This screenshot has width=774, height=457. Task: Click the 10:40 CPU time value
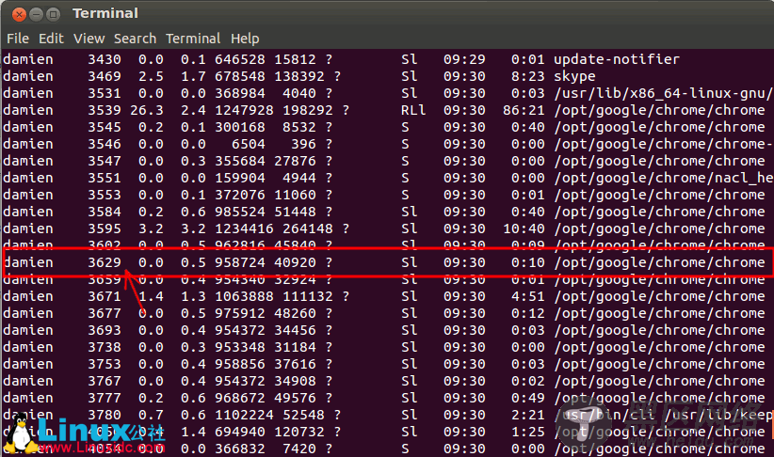pyautogui.click(x=524, y=228)
